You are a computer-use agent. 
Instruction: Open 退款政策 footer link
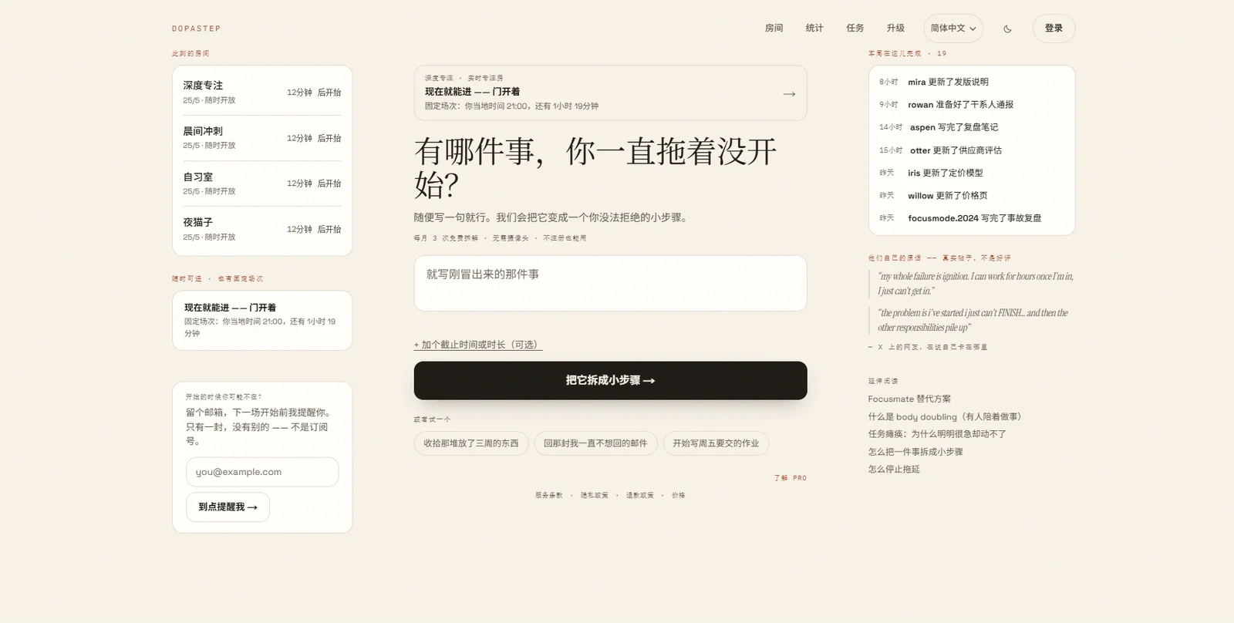[640, 495]
